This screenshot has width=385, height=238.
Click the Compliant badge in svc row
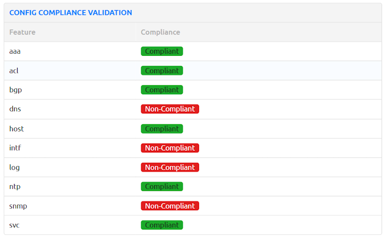162,225
